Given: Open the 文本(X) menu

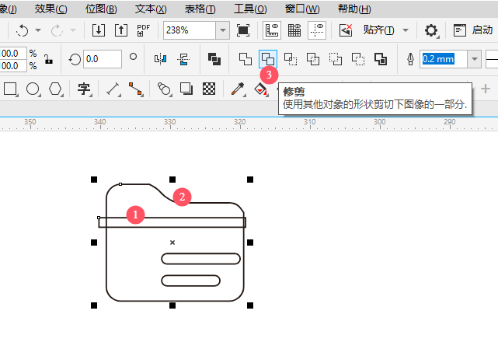Looking at the screenshot, I should (x=151, y=9).
